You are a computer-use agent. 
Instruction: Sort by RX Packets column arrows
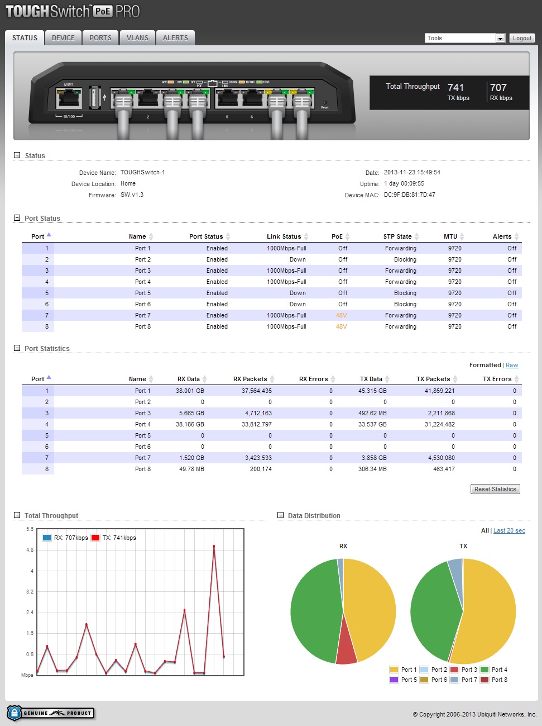pos(272,379)
